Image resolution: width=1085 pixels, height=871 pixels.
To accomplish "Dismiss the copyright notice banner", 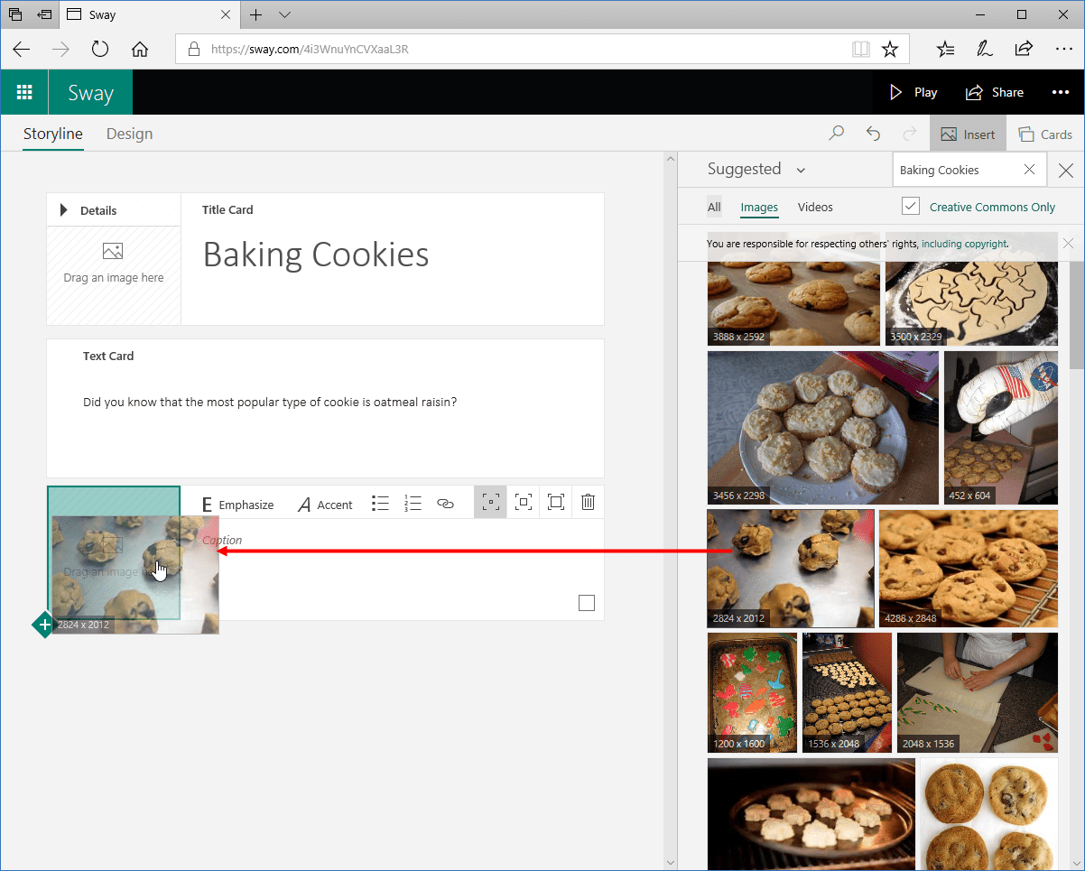I will click(1069, 243).
